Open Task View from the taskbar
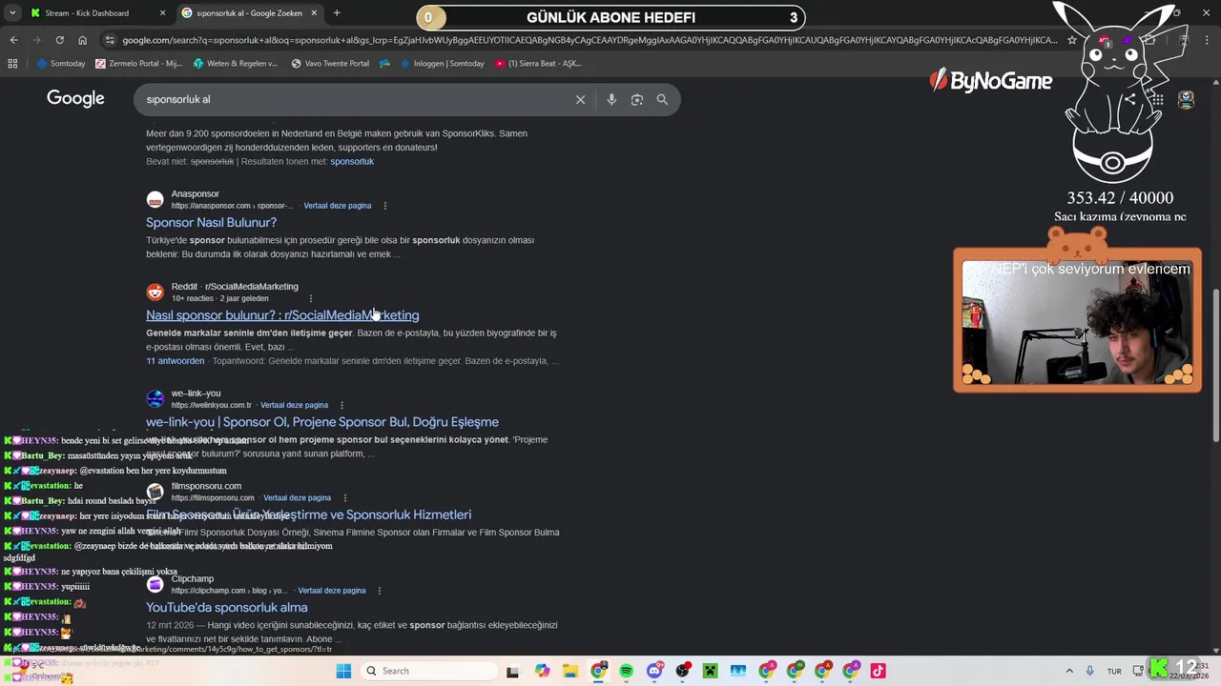This screenshot has height=686, width=1221. coord(512,671)
